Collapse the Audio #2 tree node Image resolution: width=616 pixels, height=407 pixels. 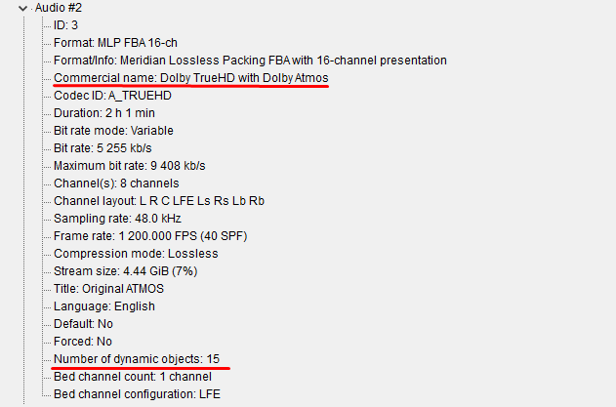tap(23, 8)
